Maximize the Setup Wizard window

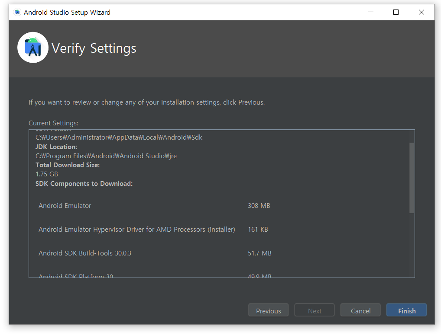396,12
